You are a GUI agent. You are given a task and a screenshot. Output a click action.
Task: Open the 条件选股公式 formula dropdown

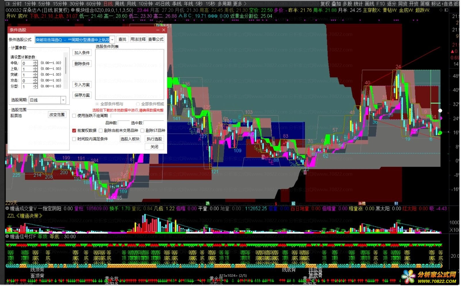pyautogui.click(x=113, y=40)
